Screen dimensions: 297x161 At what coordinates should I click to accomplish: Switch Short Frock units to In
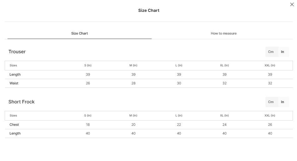[282, 102]
